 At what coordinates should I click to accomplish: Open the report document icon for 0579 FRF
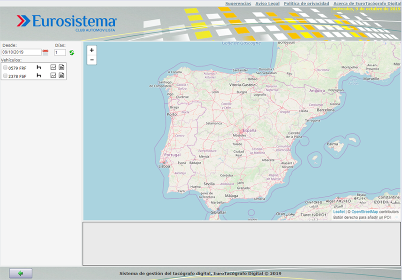coord(62,67)
